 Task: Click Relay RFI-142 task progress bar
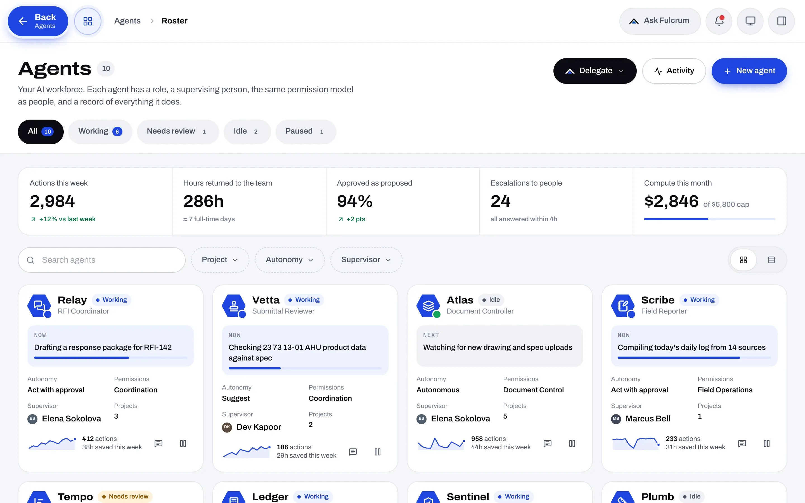[110, 358]
